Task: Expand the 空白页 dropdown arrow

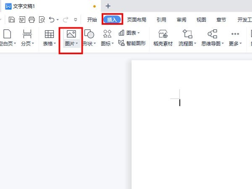Action: coord(15,43)
